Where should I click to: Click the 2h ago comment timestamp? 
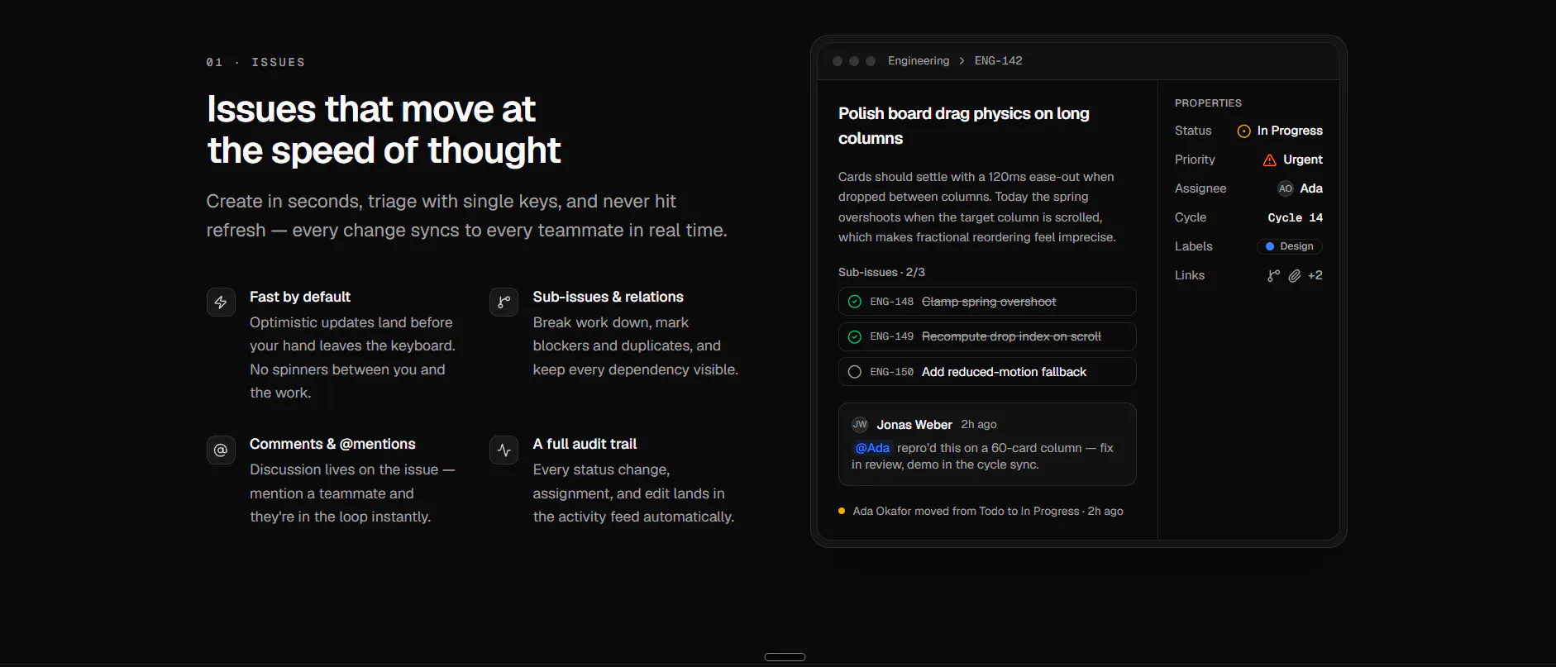click(x=979, y=425)
